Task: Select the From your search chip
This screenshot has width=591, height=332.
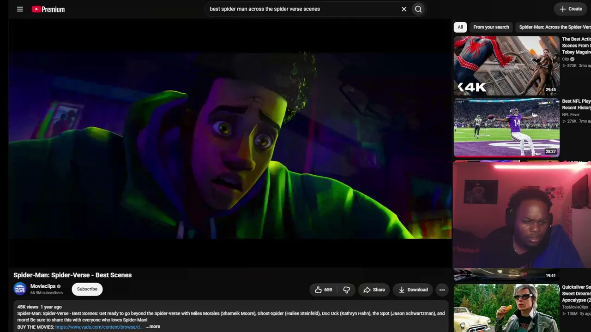Action: tap(491, 27)
